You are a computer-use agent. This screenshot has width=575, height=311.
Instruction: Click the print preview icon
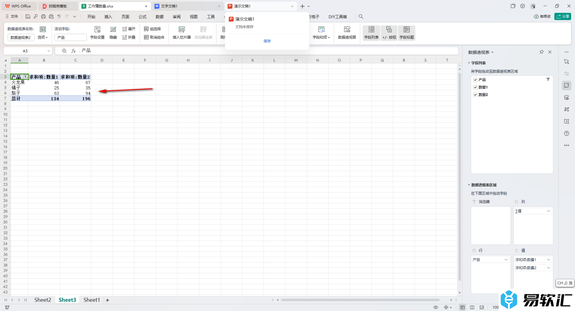click(x=51, y=17)
